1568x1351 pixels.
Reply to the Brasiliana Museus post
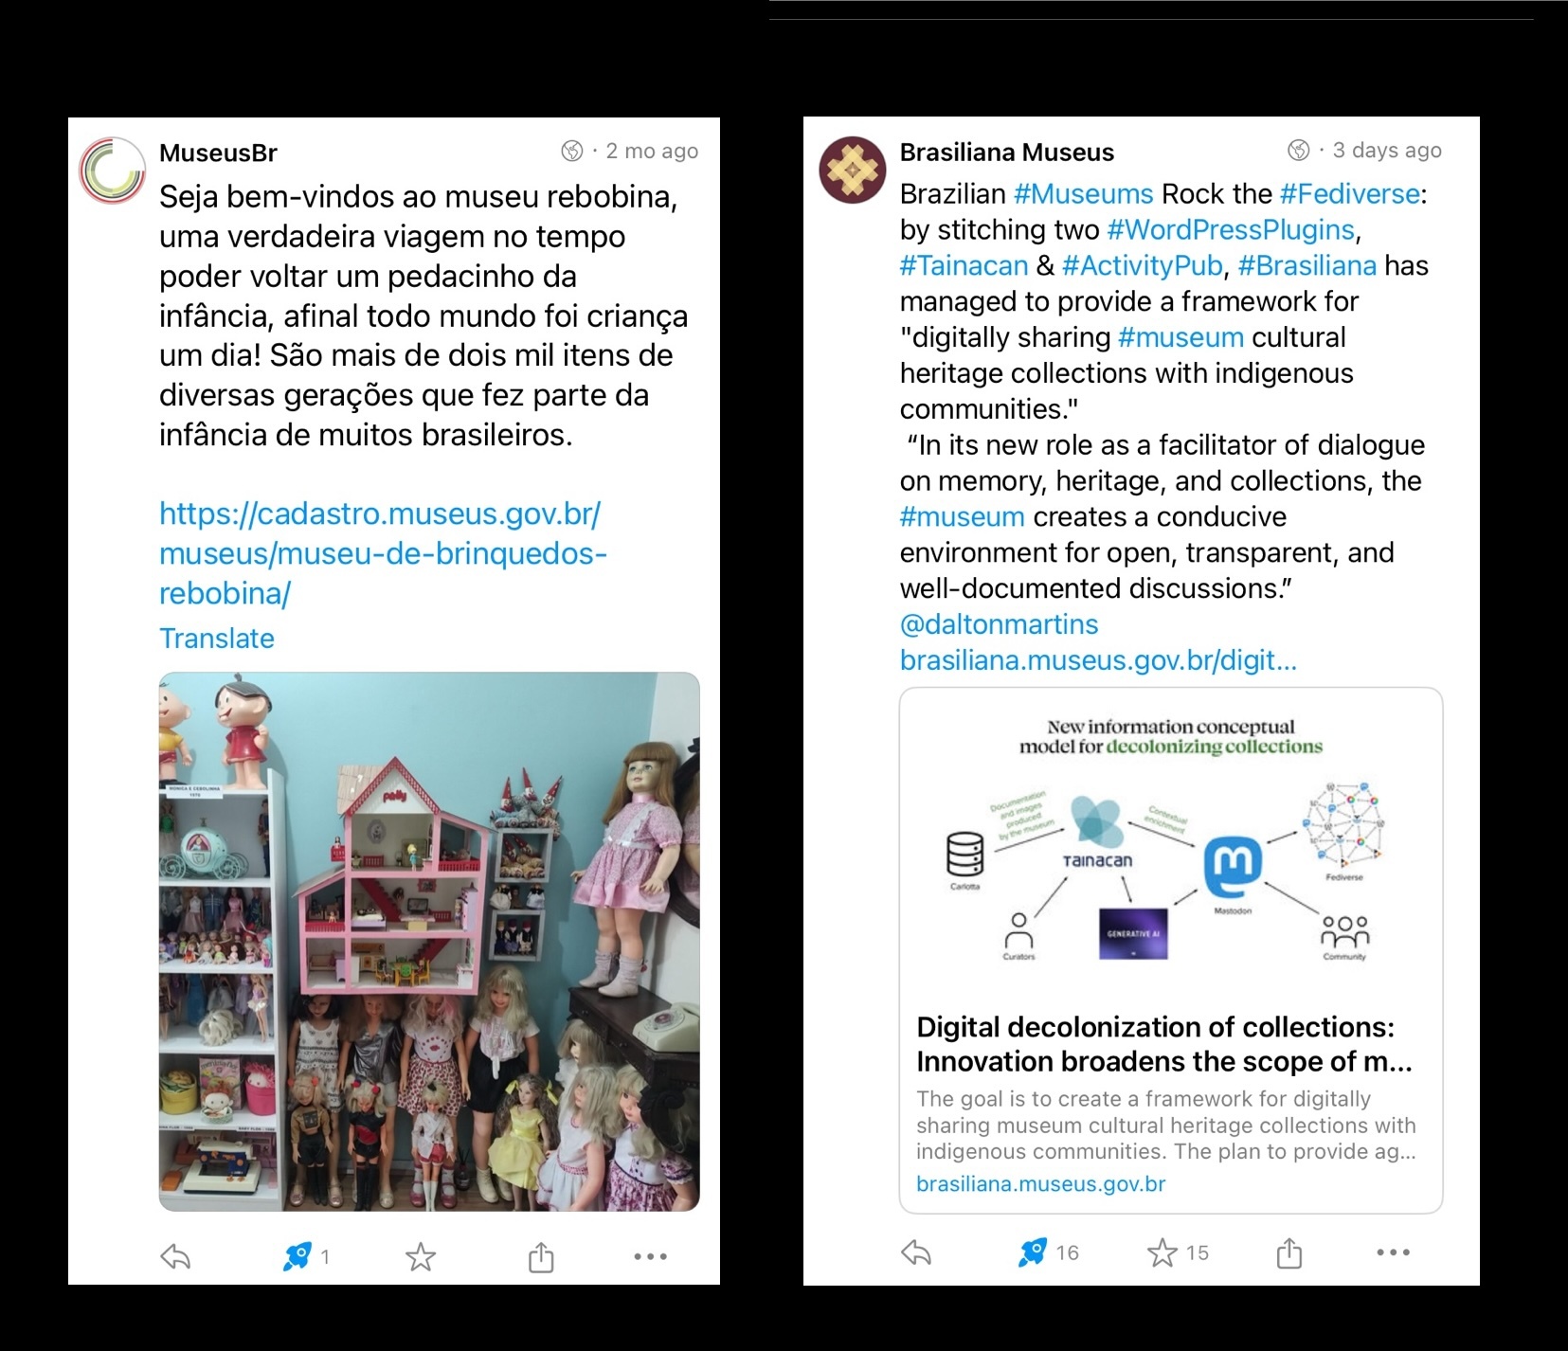[916, 1252]
